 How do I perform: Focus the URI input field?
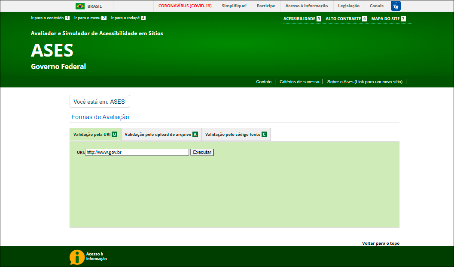137,152
